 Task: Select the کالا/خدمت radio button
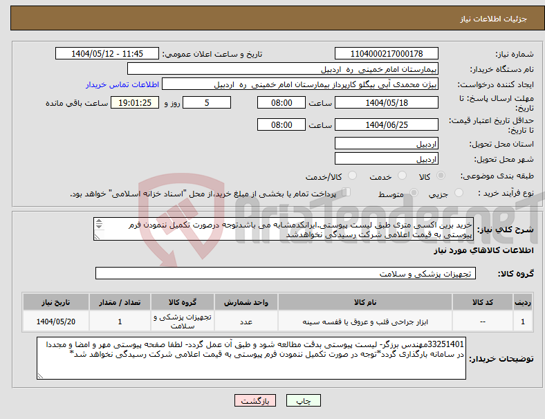pos(353,176)
